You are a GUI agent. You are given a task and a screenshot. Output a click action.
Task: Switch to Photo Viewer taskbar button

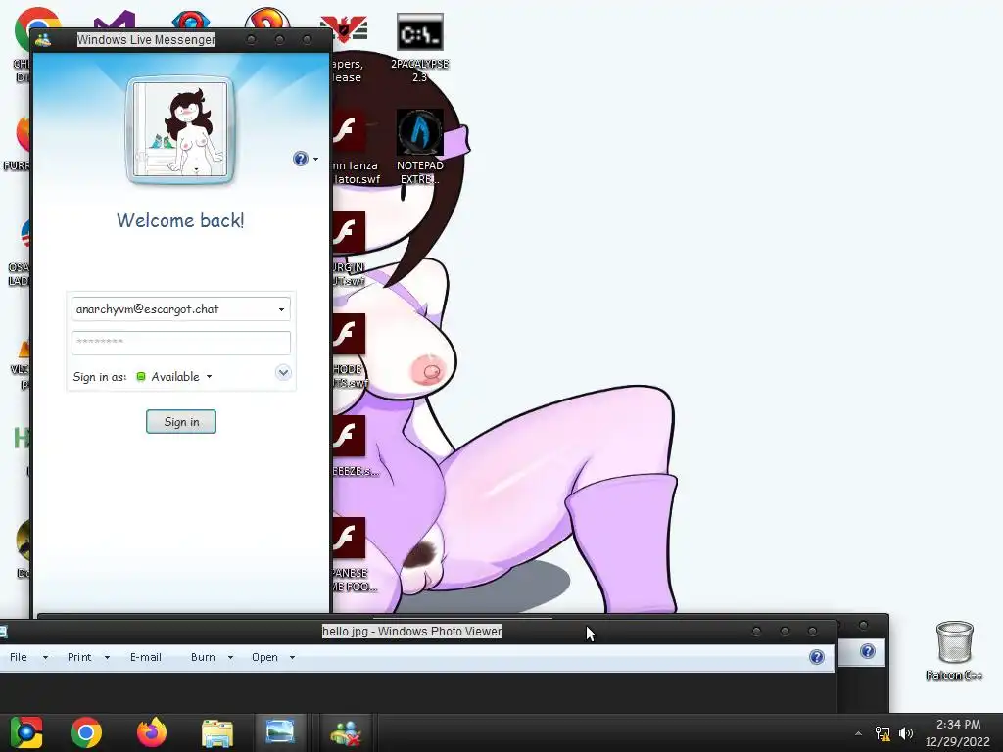280,732
